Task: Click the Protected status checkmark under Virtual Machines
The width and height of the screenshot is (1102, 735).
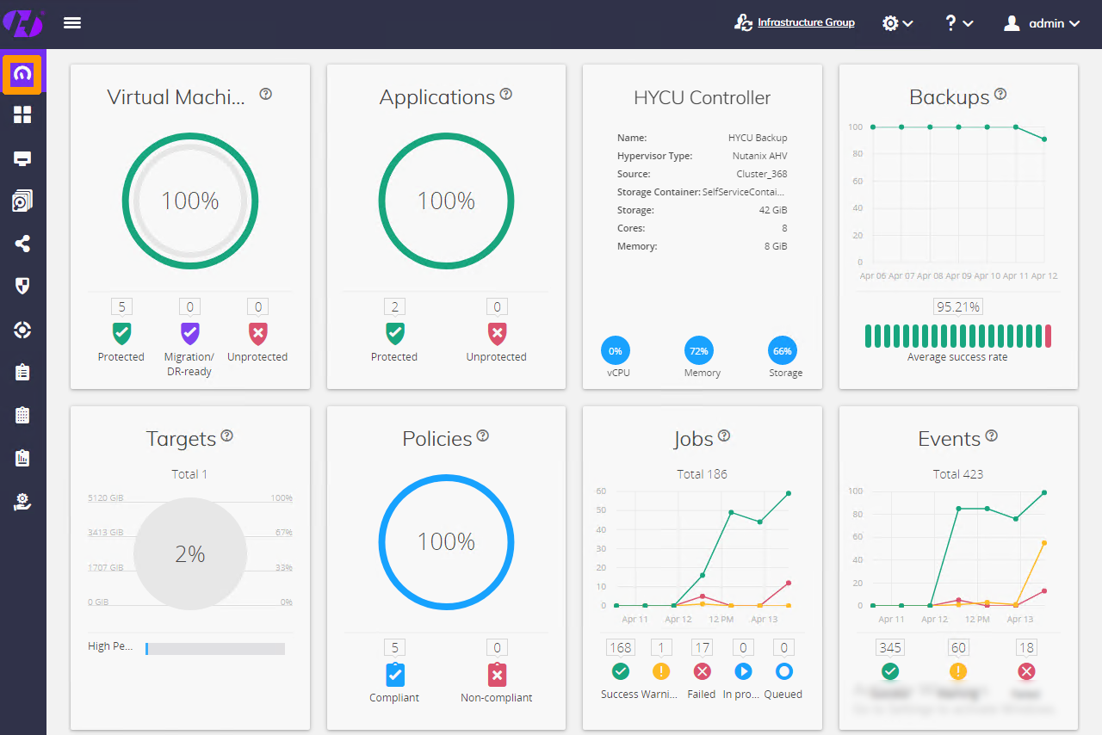Action: [121, 332]
